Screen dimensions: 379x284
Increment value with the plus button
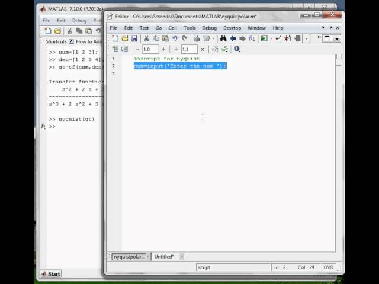click(163, 49)
